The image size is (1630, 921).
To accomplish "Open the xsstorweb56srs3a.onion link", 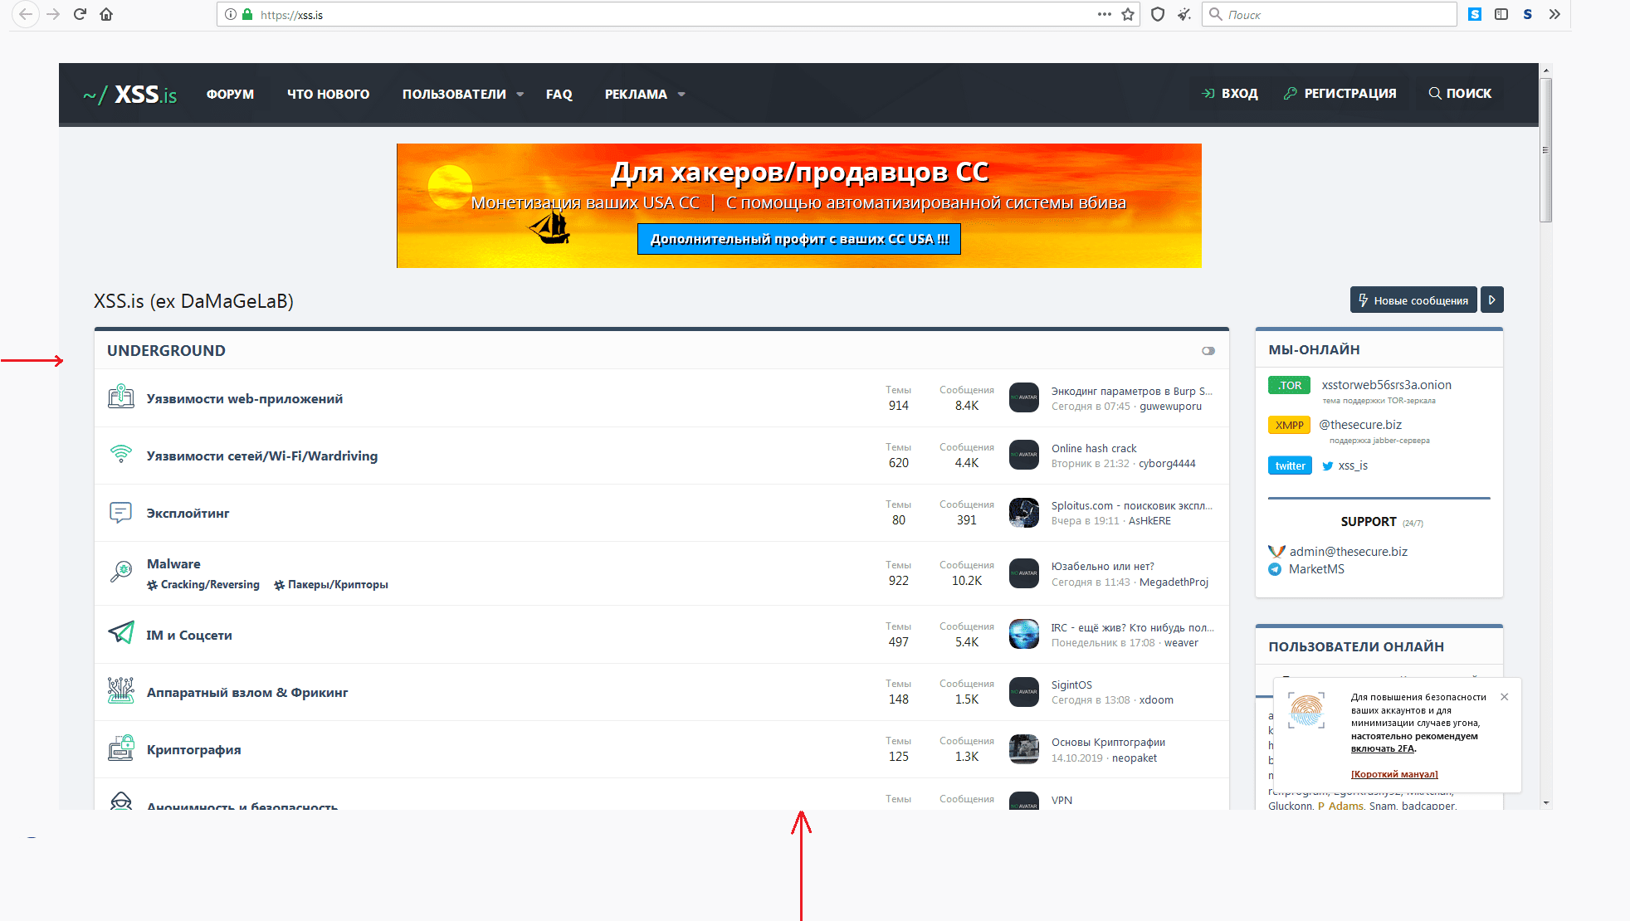I will 1386,385.
